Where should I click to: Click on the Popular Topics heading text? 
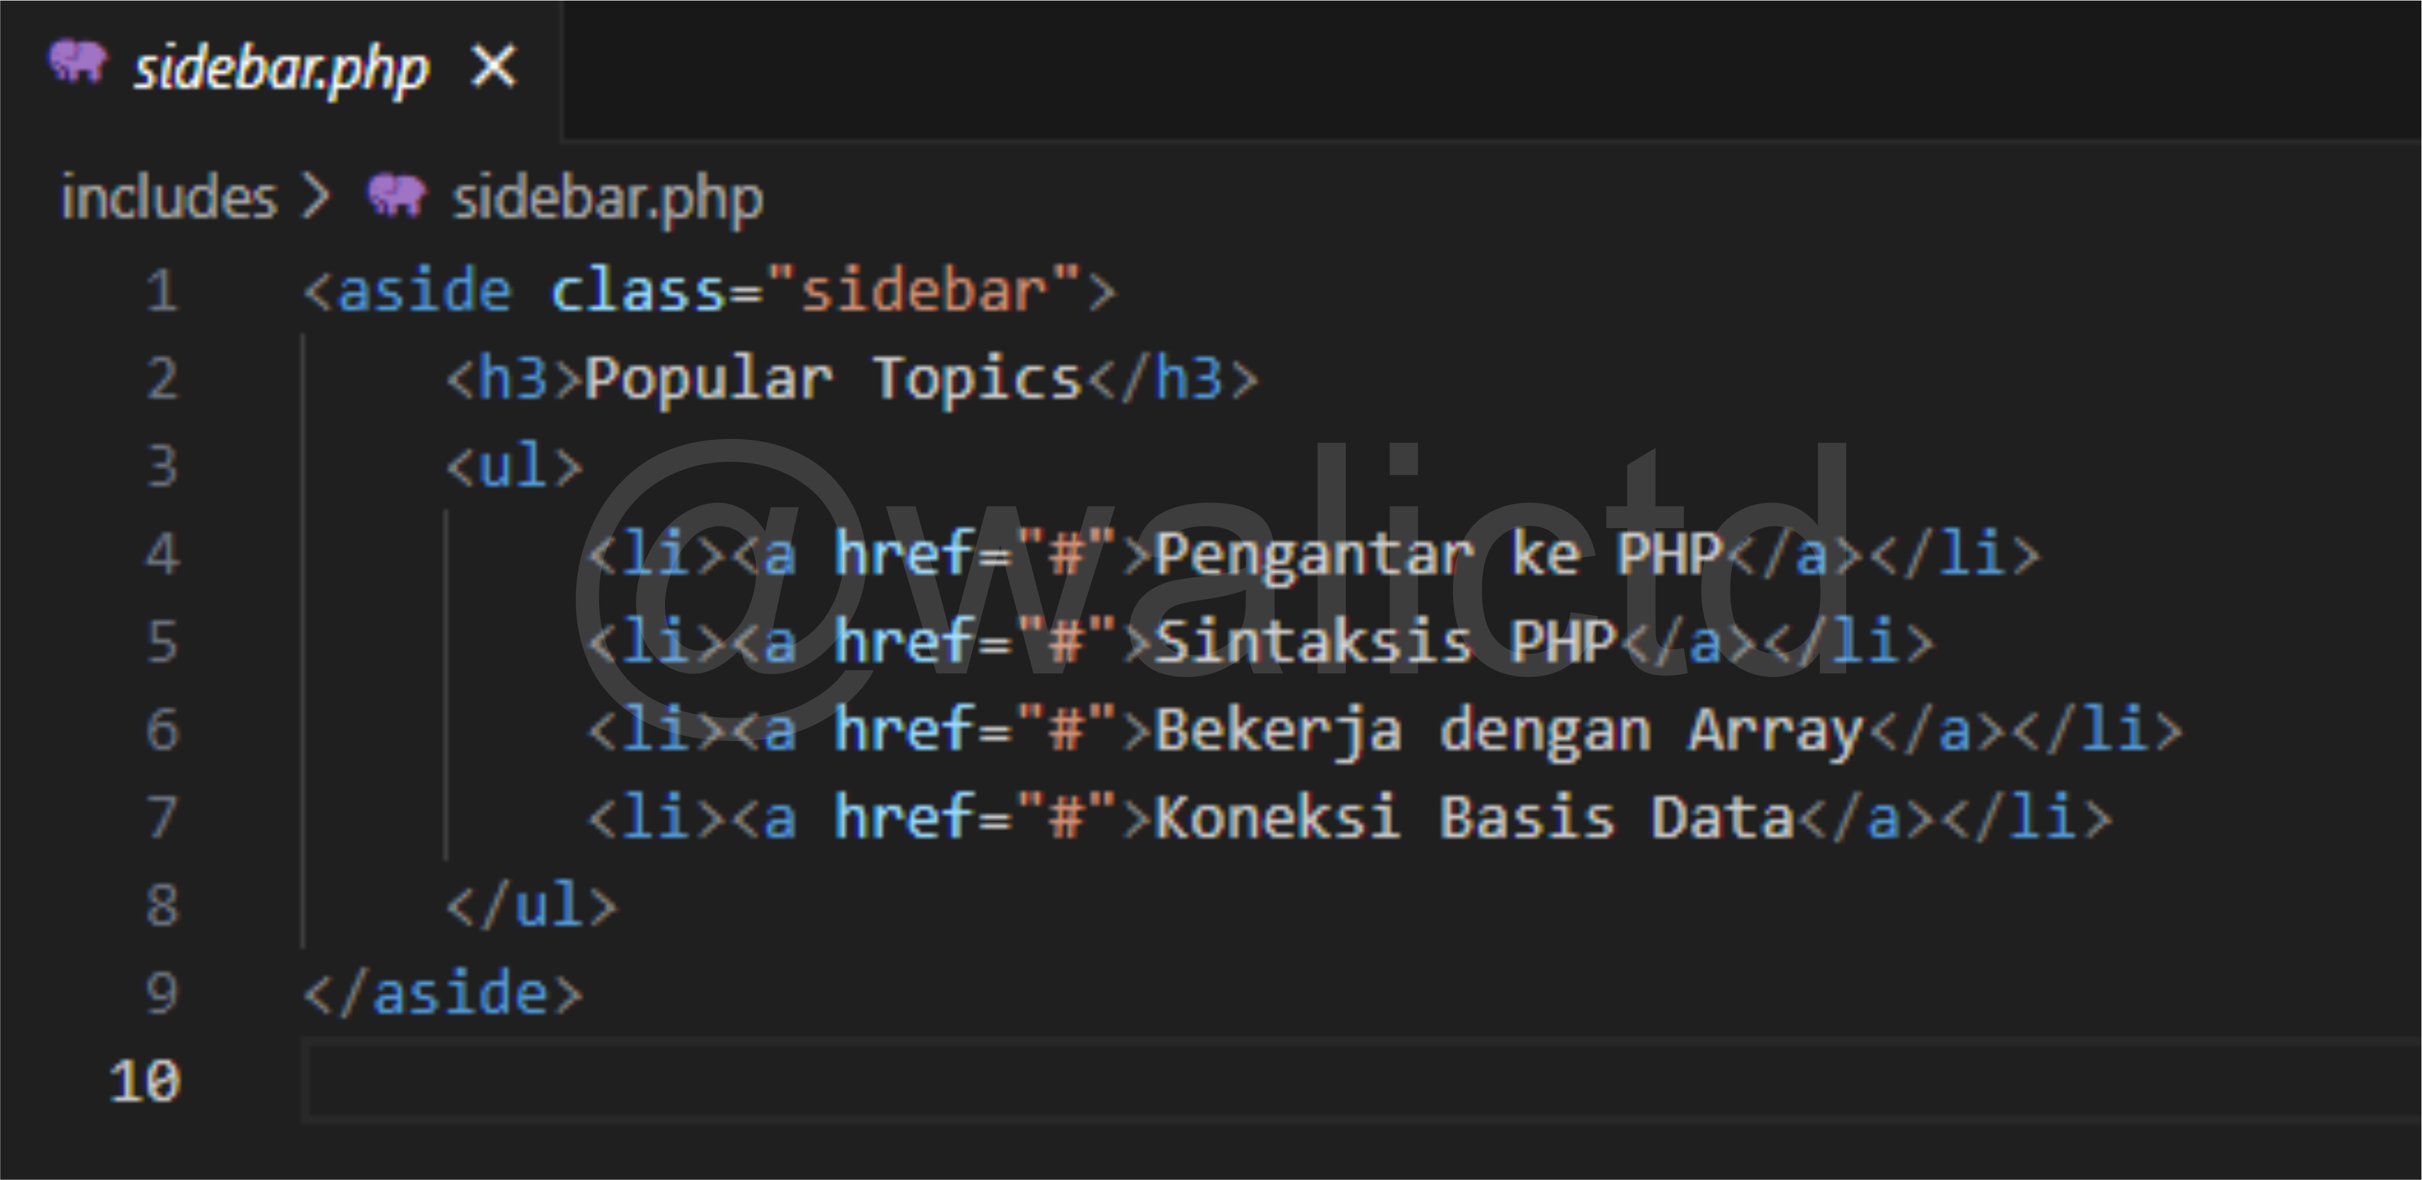point(833,379)
